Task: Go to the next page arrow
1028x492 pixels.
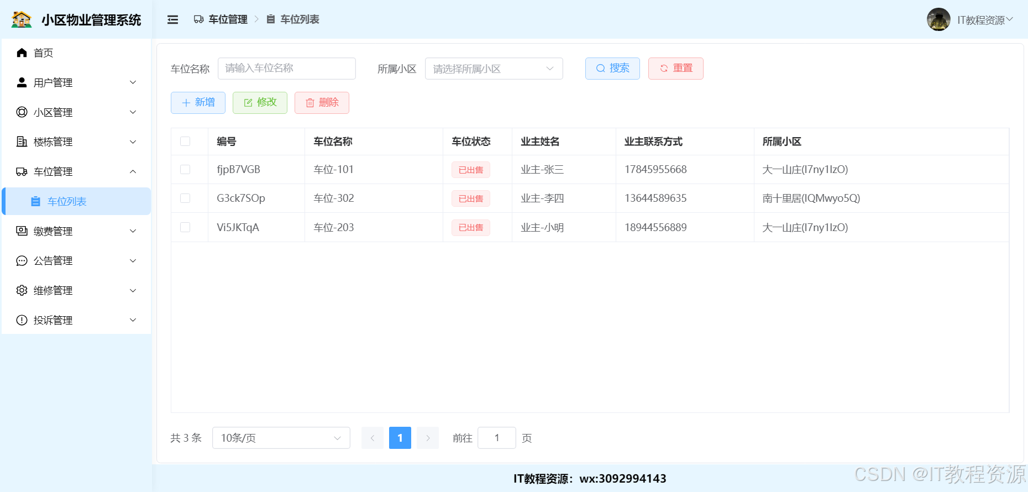Action: pos(428,438)
